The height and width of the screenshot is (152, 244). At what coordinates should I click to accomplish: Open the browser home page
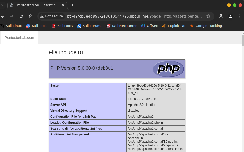click(31, 16)
